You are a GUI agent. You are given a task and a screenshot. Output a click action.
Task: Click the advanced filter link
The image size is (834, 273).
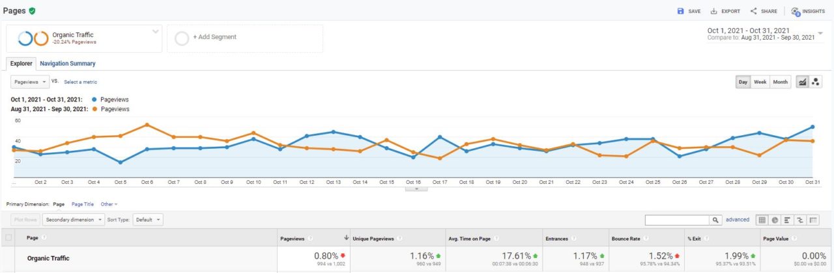738,220
